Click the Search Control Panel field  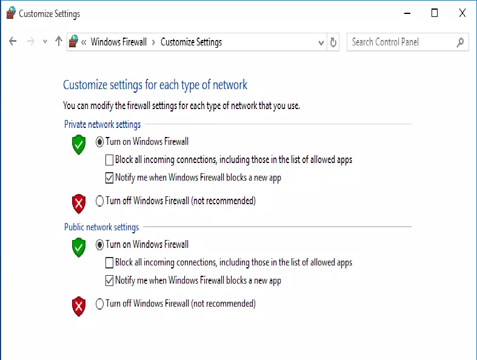click(x=400, y=42)
